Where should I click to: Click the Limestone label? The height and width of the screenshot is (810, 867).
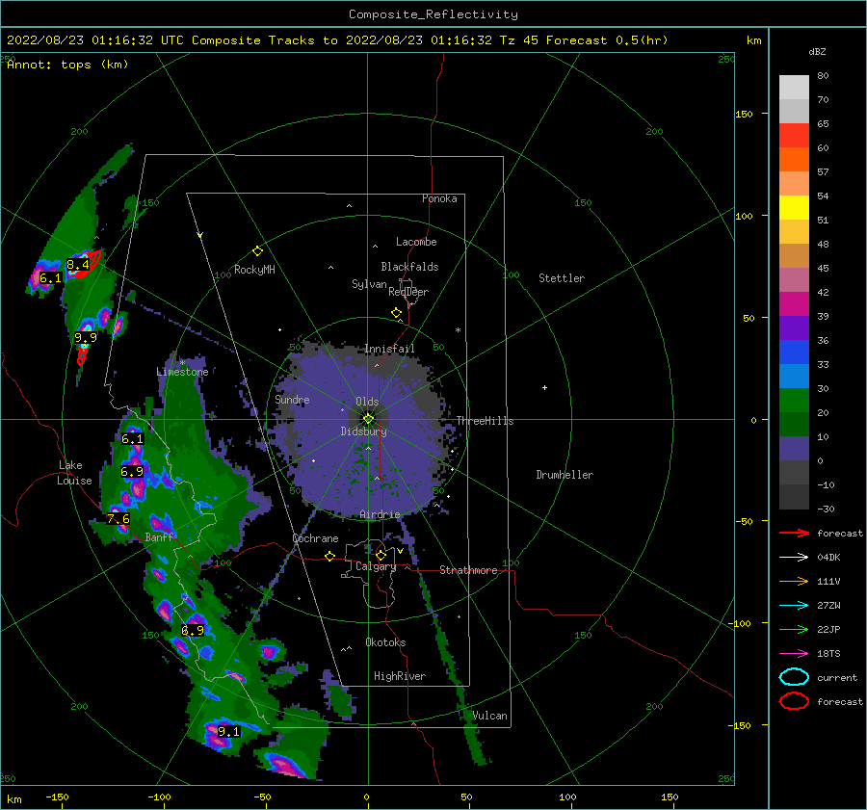182,372
